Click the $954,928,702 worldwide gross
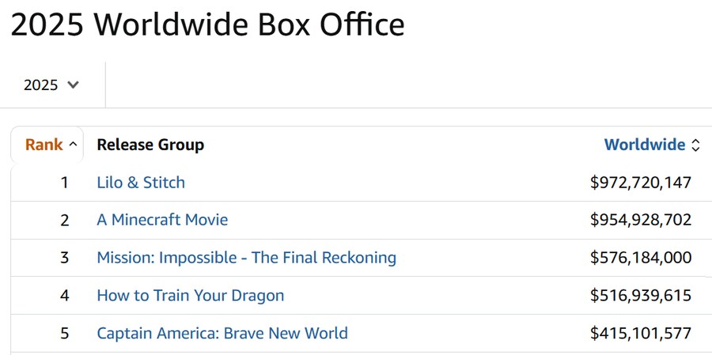 click(x=641, y=220)
